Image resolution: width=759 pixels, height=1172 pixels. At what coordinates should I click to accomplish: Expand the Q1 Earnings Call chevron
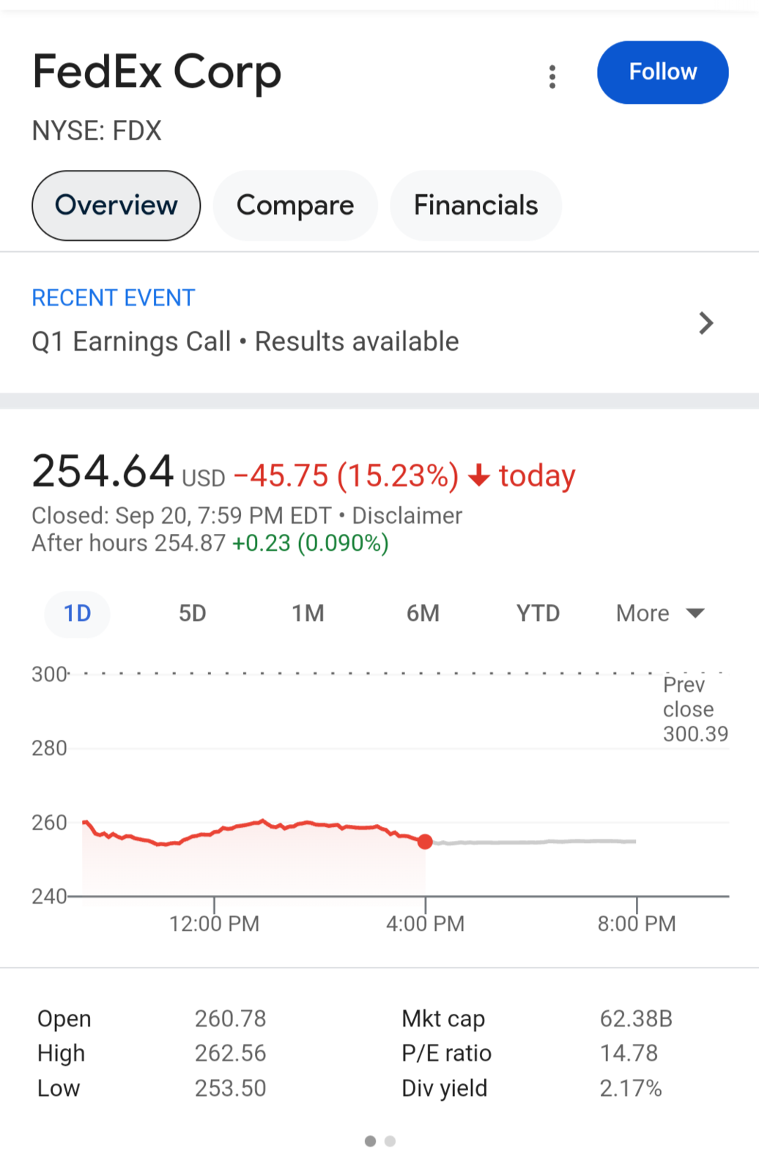point(706,323)
